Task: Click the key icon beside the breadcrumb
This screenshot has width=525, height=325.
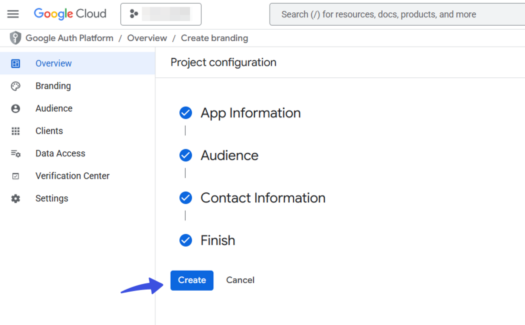Action: pos(15,37)
